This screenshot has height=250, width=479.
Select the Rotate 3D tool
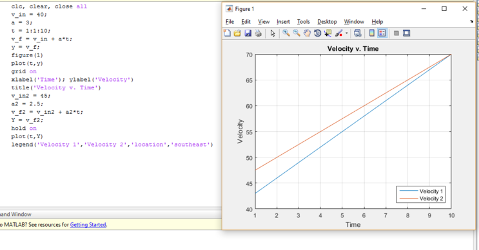317,33
